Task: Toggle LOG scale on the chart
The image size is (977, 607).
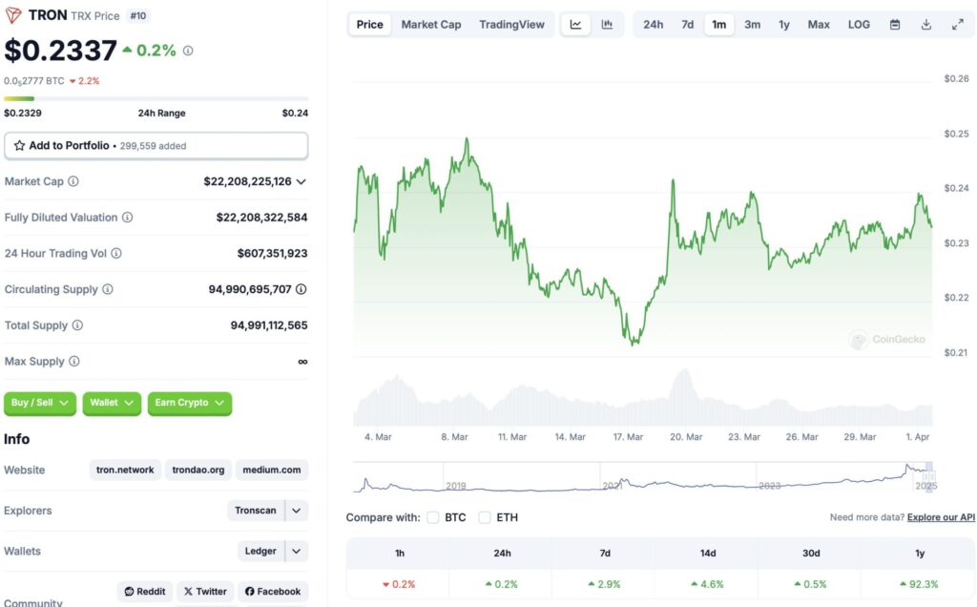Action: (x=858, y=24)
